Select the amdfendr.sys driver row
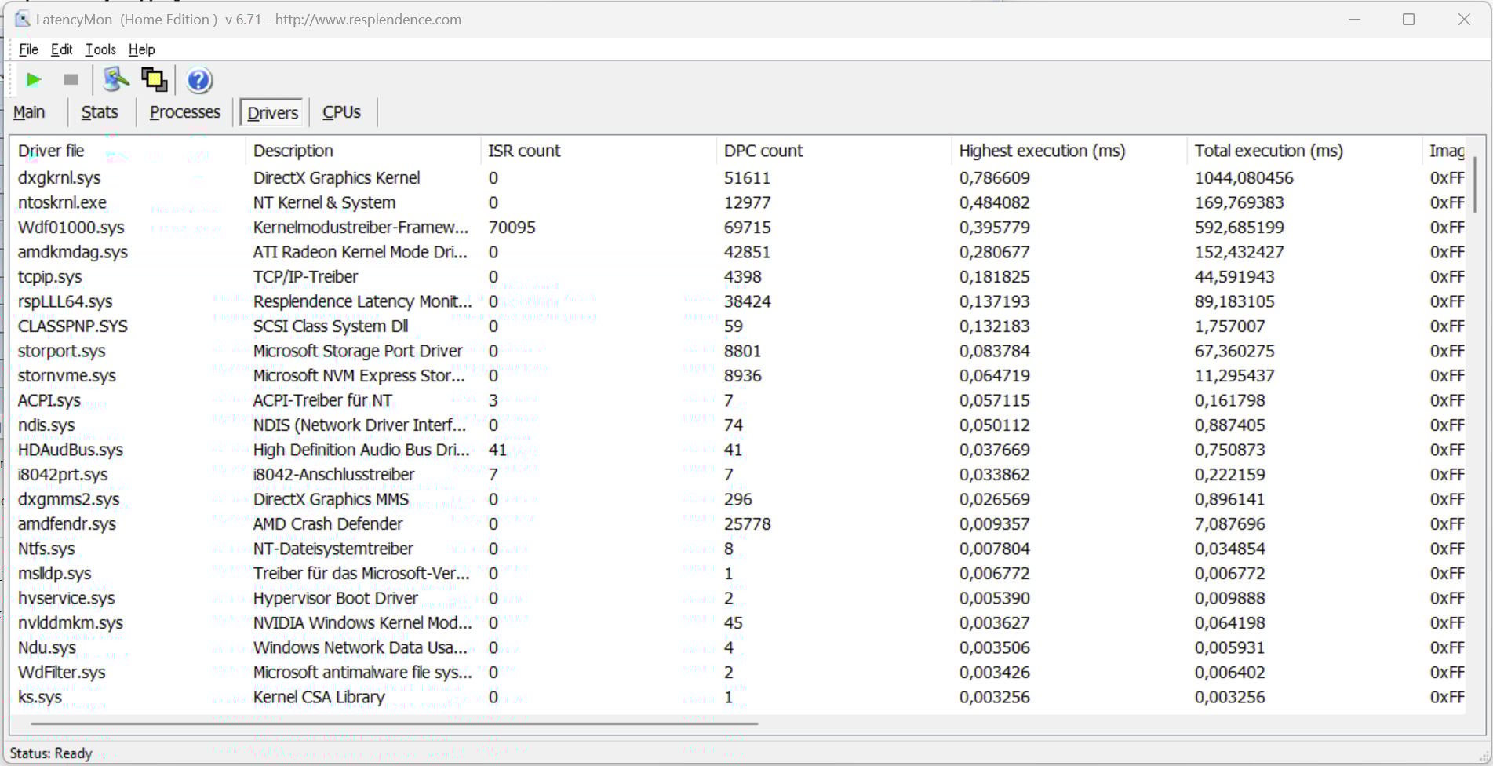Screen dimensions: 1493x766 pyautogui.click(x=737, y=524)
